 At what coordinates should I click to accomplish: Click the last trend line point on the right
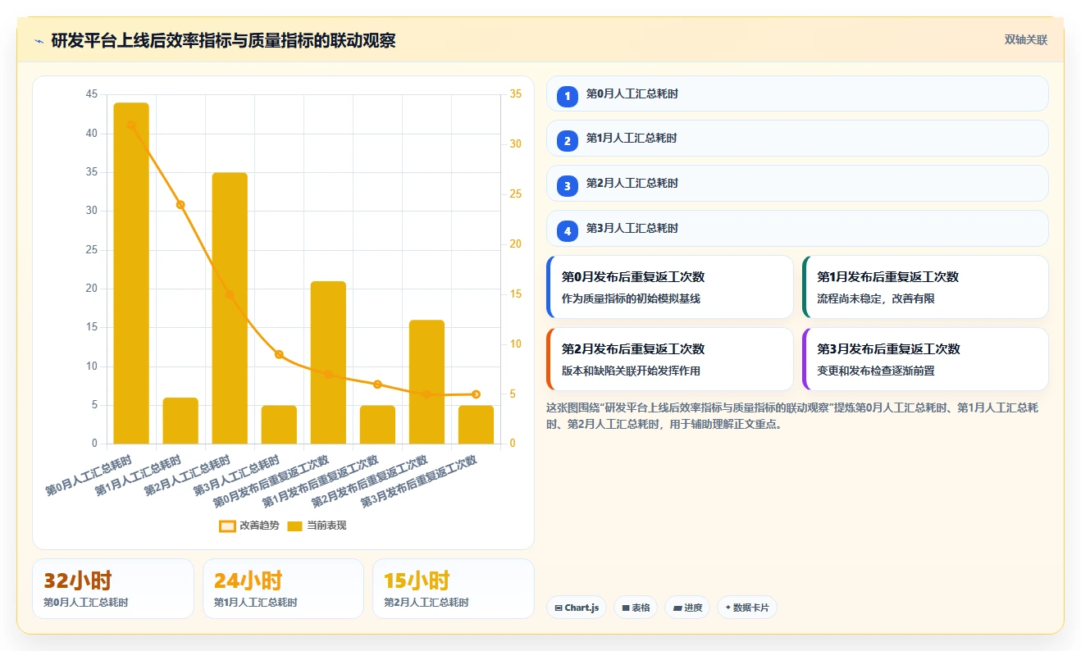[476, 394]
